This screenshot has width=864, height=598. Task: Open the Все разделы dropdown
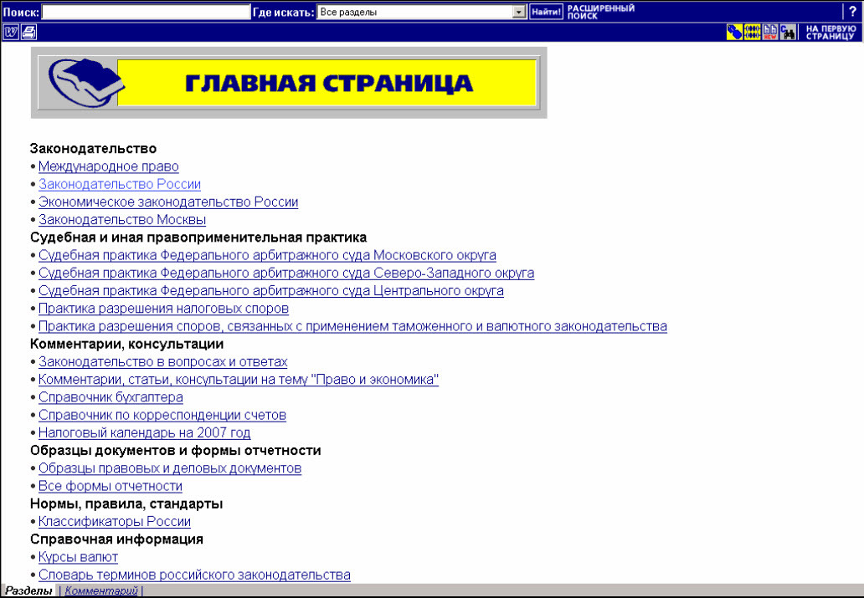[x=518, y=11]
